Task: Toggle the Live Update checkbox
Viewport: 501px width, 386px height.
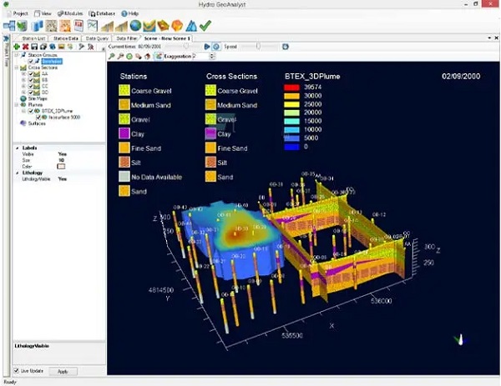Action: (x=18, y=371)
